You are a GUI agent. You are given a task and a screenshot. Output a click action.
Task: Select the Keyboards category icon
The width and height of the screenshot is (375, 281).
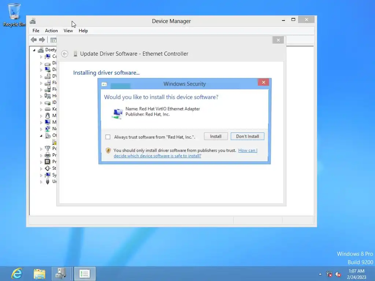(48, 109)
